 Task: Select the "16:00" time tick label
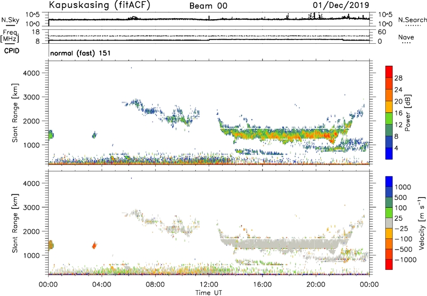pos(262,285)
